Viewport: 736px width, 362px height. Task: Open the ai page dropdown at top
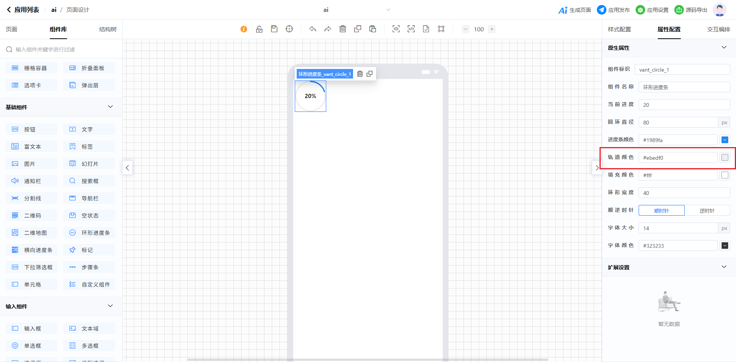pos(388,10)
